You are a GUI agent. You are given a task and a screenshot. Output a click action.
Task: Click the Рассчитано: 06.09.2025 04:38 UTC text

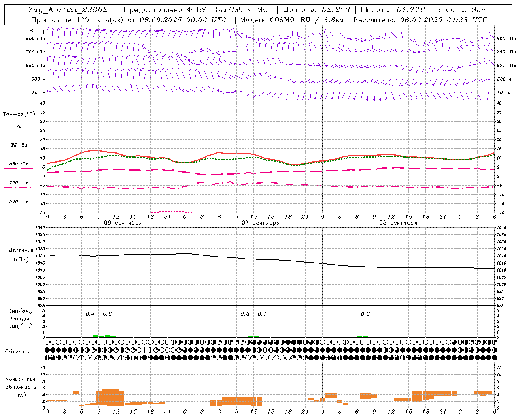tap(420, 20)
